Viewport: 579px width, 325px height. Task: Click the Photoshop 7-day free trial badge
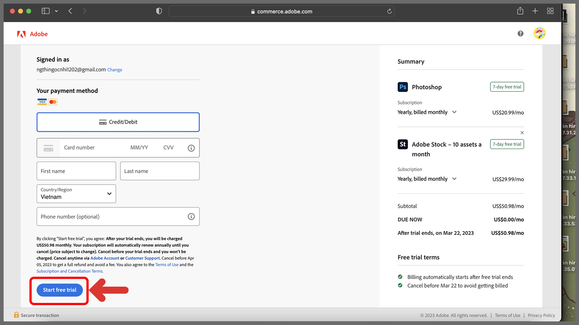(507, 87)
